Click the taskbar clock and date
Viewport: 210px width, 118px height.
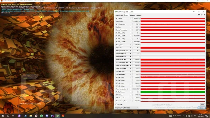coord(200,116)
